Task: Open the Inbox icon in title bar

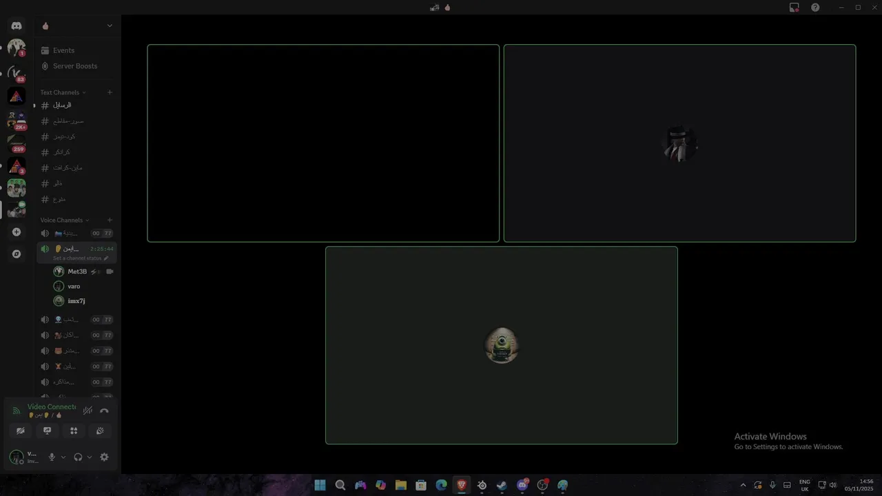Action: pos(794,7)
